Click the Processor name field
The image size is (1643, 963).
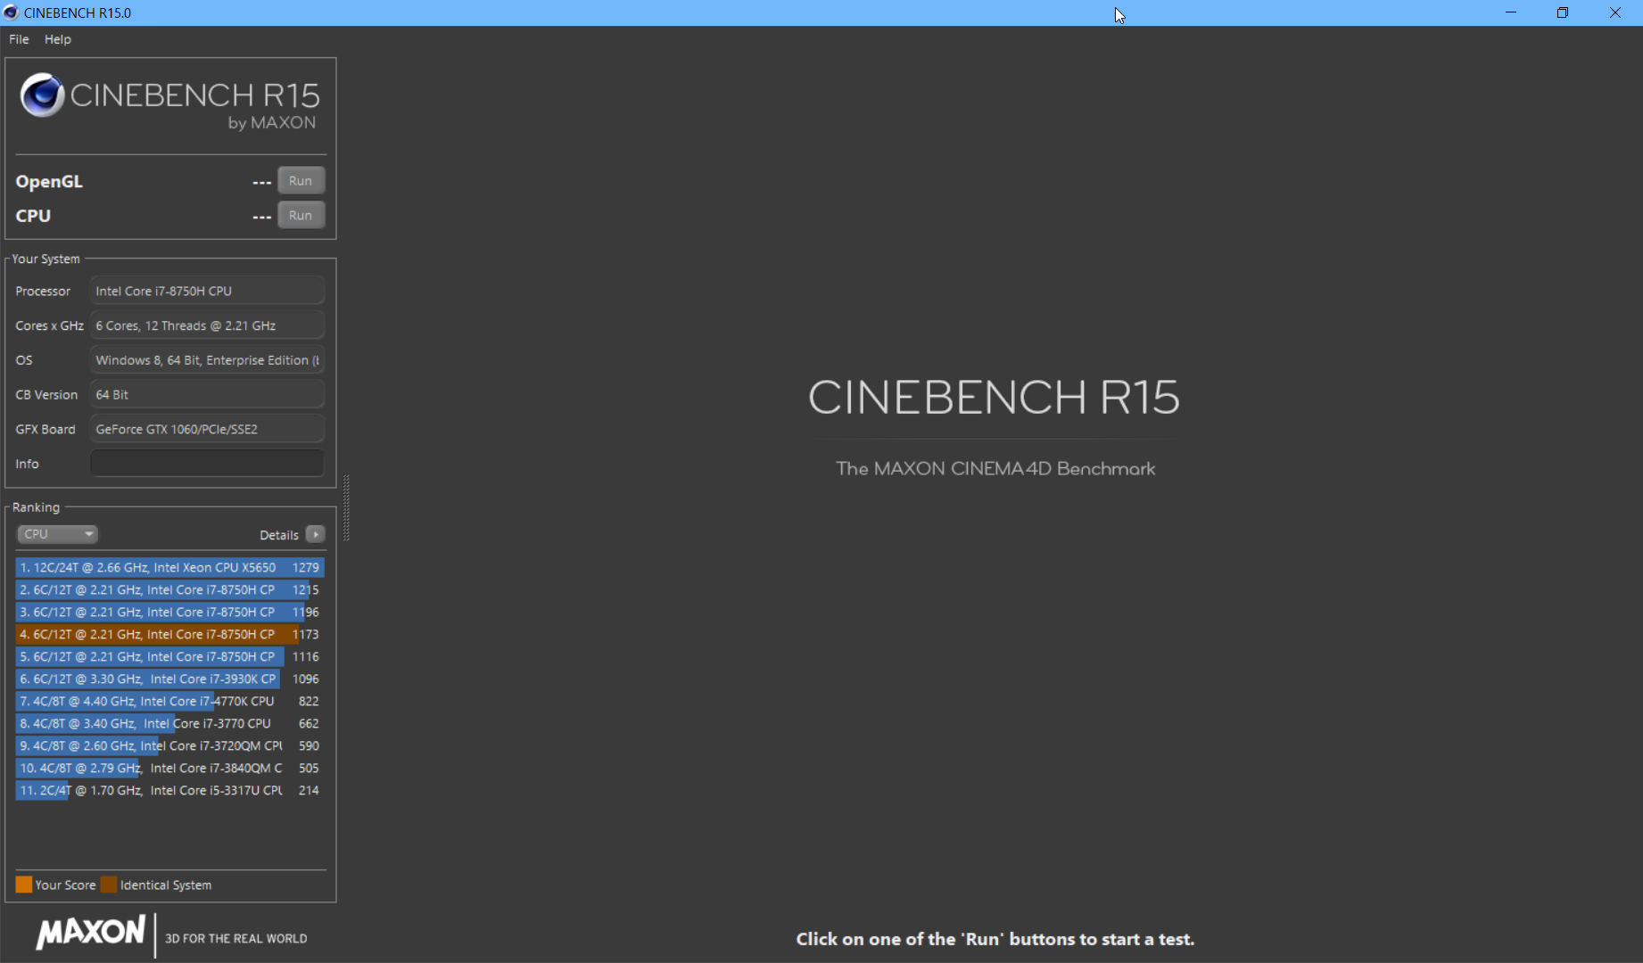pos(207,292)
